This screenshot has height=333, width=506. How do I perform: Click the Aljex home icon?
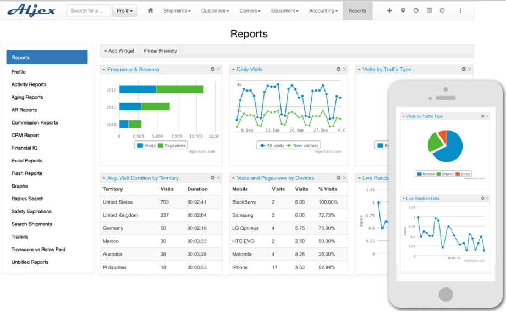point(150,10)
